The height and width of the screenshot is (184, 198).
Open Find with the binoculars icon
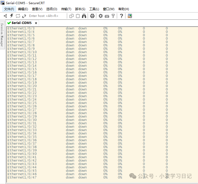coord(84,16)
